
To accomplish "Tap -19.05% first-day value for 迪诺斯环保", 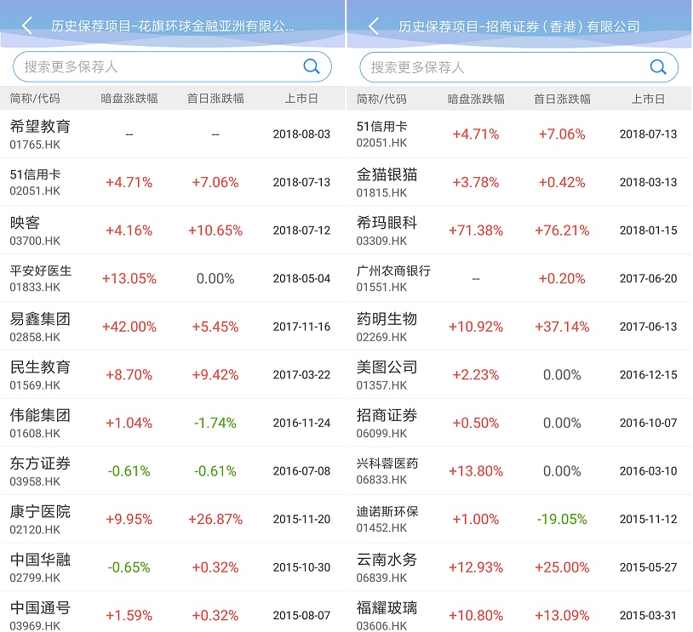I will 562,519.
